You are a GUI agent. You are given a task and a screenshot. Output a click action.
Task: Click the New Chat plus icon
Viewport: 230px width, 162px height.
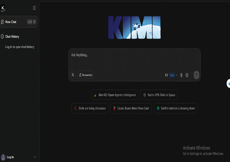click(2, 22)
